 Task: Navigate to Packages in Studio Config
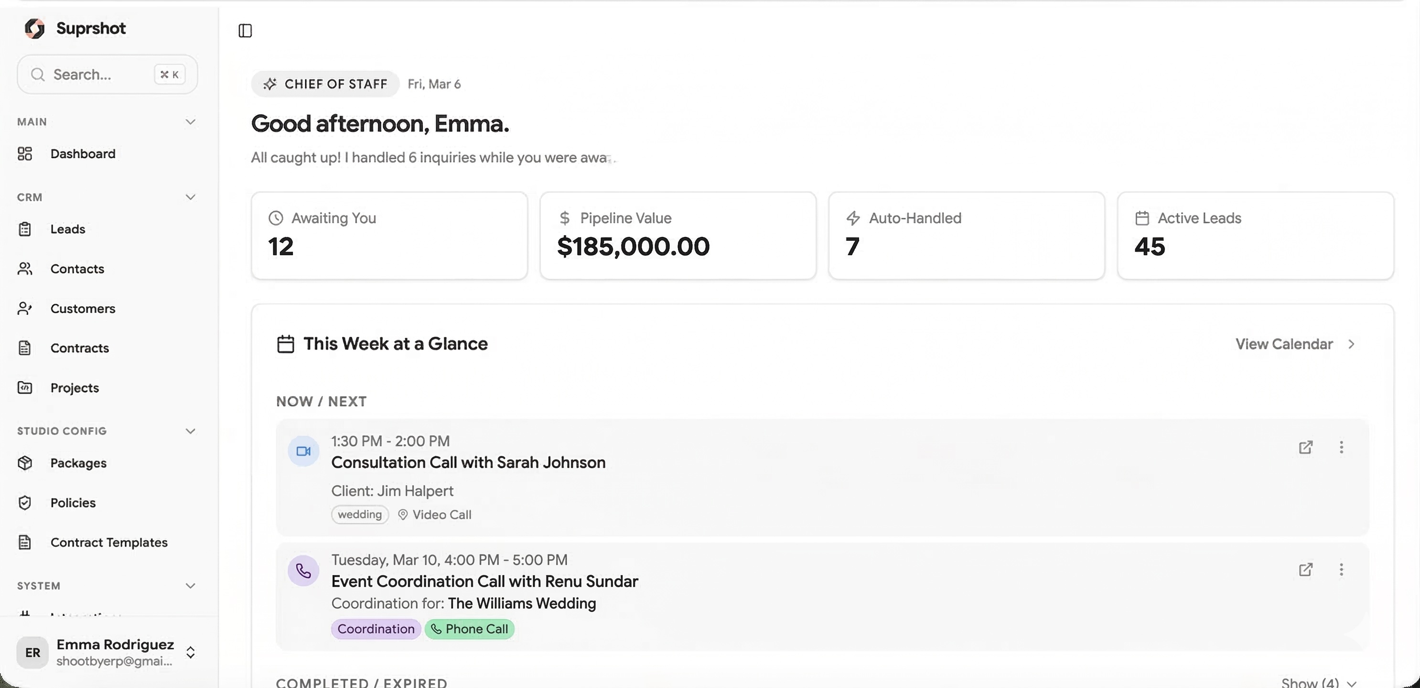[78, 463]
